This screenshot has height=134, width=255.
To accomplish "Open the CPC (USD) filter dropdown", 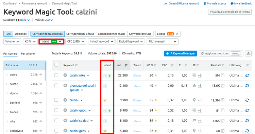I will (x=75, y=41).
